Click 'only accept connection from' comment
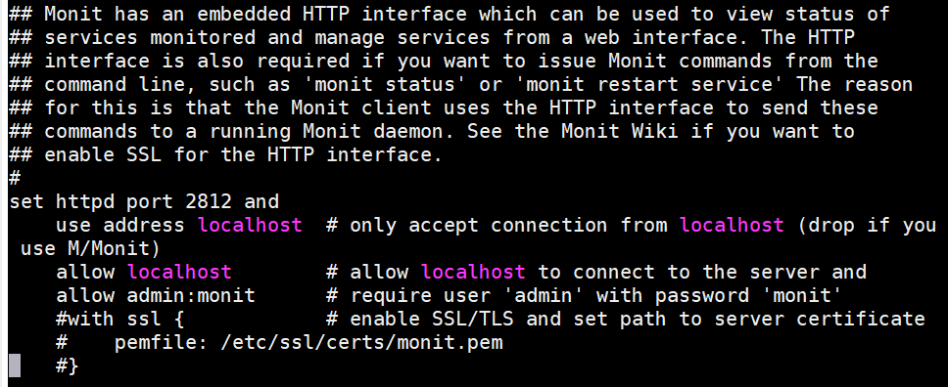 click(x=509, y=225)
